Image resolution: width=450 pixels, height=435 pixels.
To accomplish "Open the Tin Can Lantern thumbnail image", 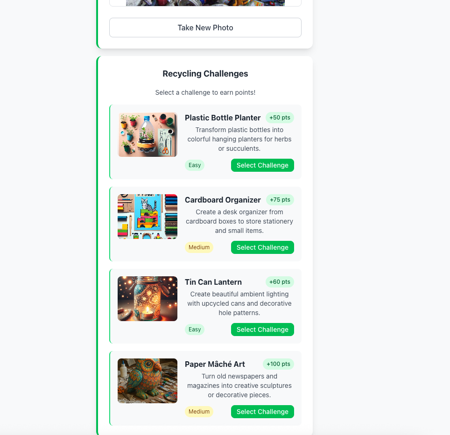I will [x=148, y=299].
